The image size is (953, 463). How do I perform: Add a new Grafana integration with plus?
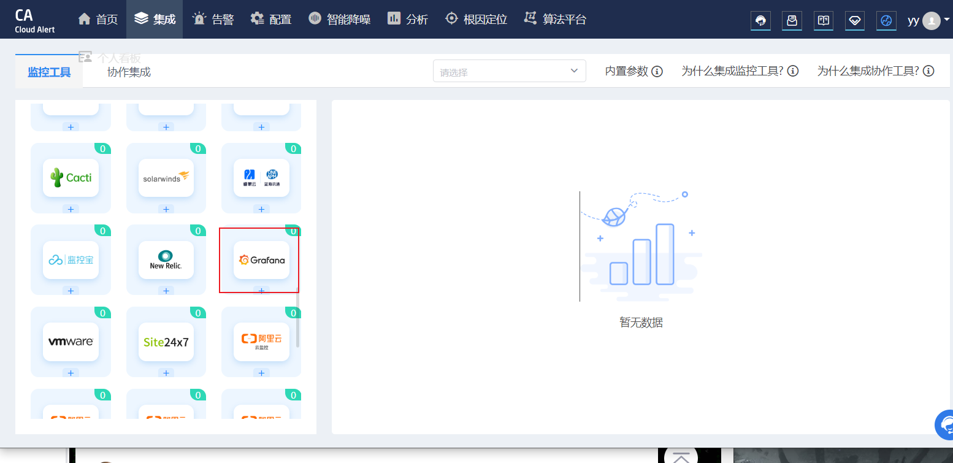[261, 291]
